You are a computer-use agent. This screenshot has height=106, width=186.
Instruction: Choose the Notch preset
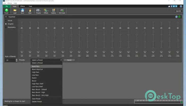click(47, 78)
